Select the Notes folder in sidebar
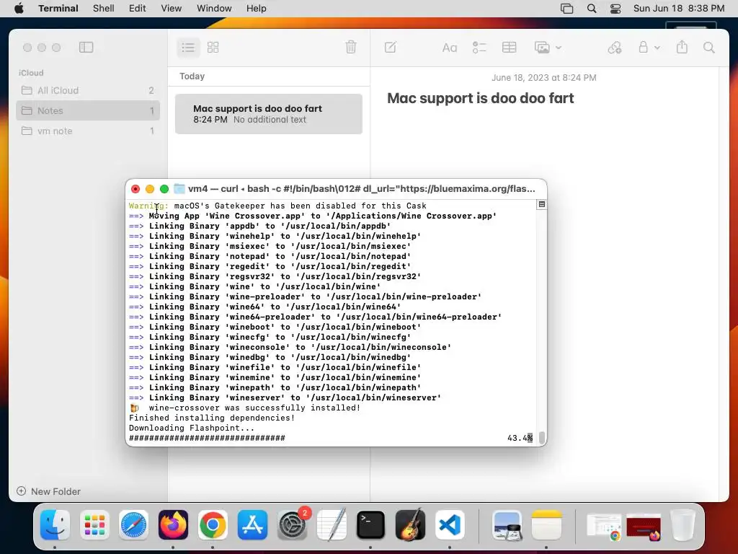 tap(88, 110)
